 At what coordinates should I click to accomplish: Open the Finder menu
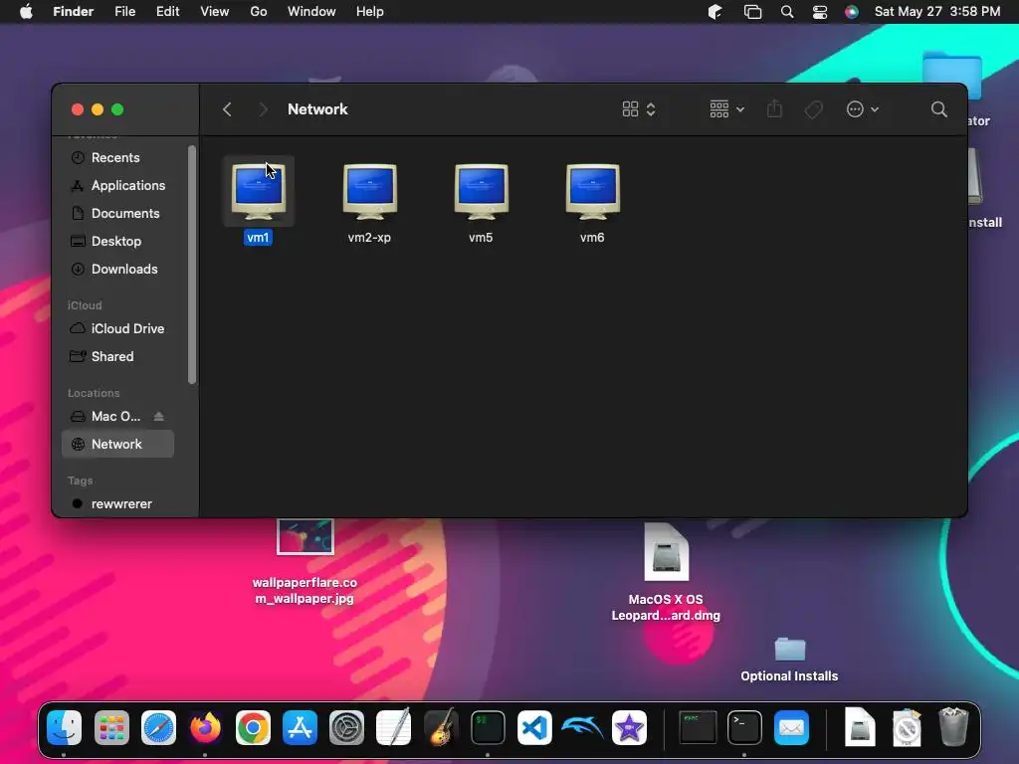click(x=74, y=12)
